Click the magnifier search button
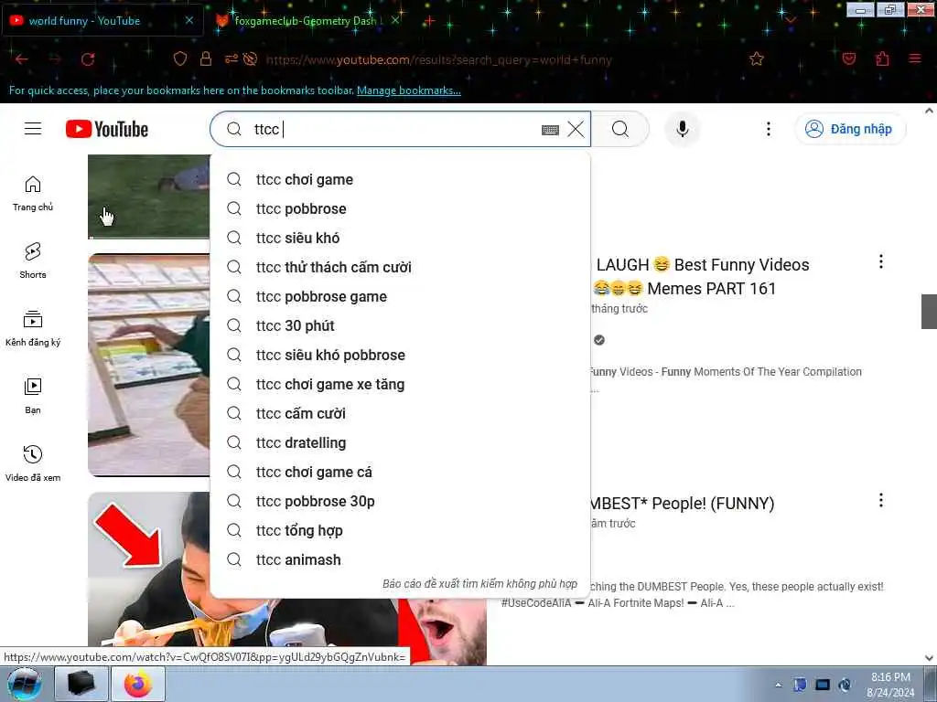Screen dimensions: 937x702 coord(619,129)
